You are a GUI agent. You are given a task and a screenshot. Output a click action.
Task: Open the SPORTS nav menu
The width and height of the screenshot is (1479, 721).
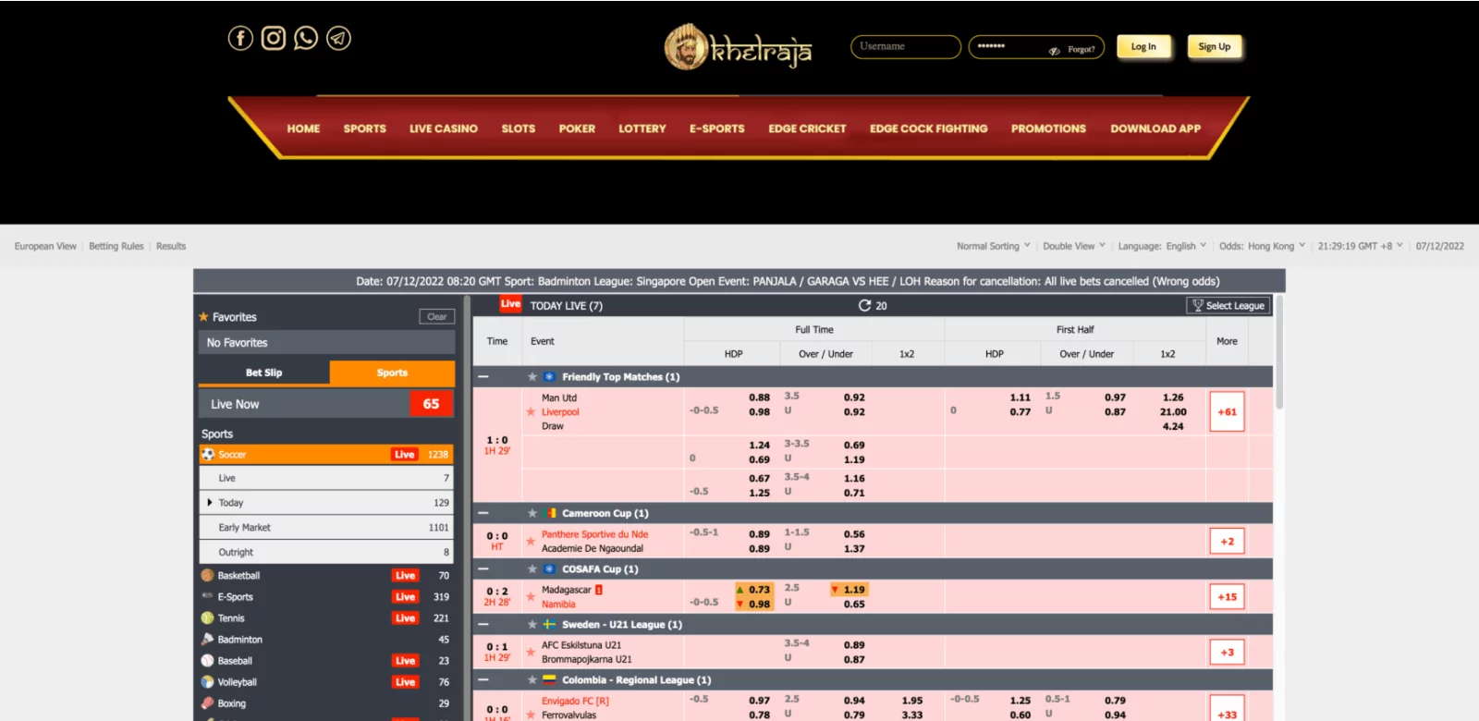point(365,128)
